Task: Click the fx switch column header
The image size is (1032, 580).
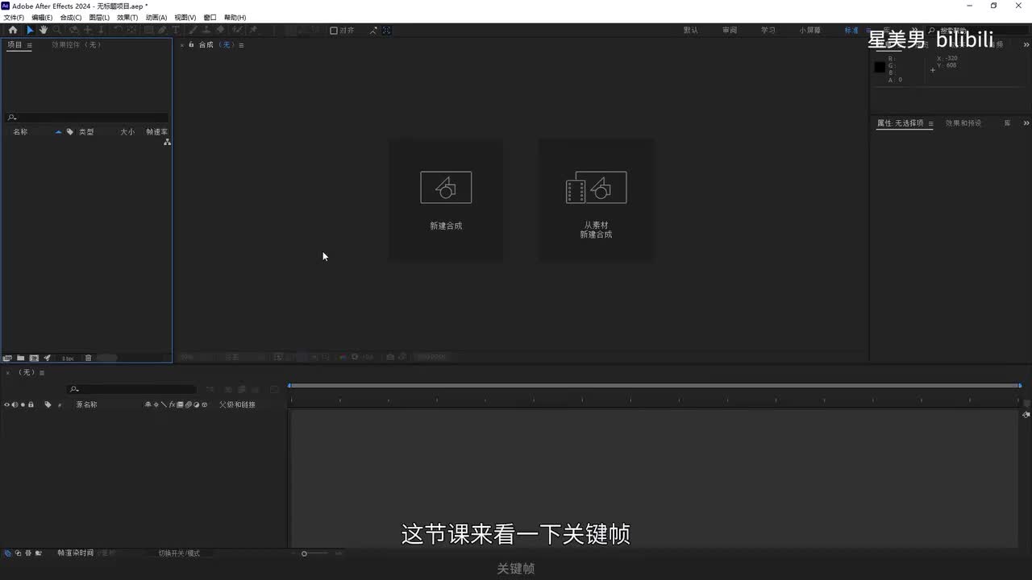Action: pos(172,404)
